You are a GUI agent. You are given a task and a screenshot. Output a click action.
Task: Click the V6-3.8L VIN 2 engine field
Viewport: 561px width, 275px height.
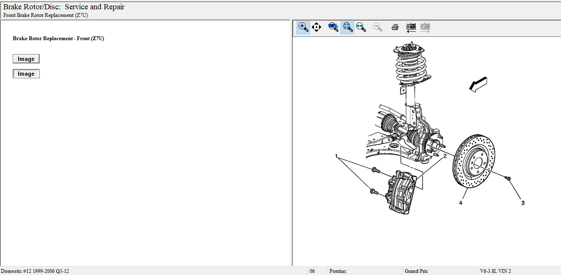[495, 271]
